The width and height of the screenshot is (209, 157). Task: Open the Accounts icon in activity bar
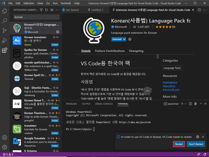click(5, 137)
